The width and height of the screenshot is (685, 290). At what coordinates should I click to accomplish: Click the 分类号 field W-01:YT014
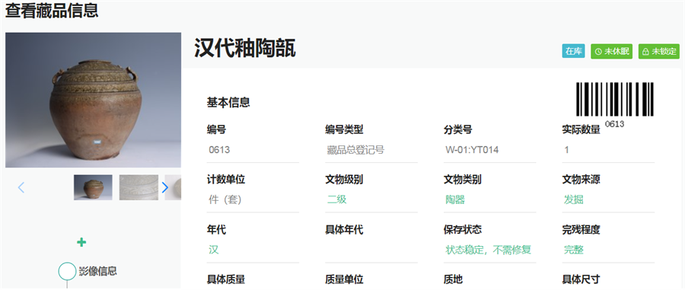(489, 150)
